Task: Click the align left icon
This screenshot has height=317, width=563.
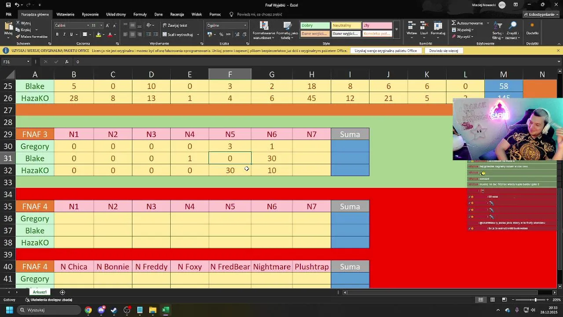Action: coord(125,34)
